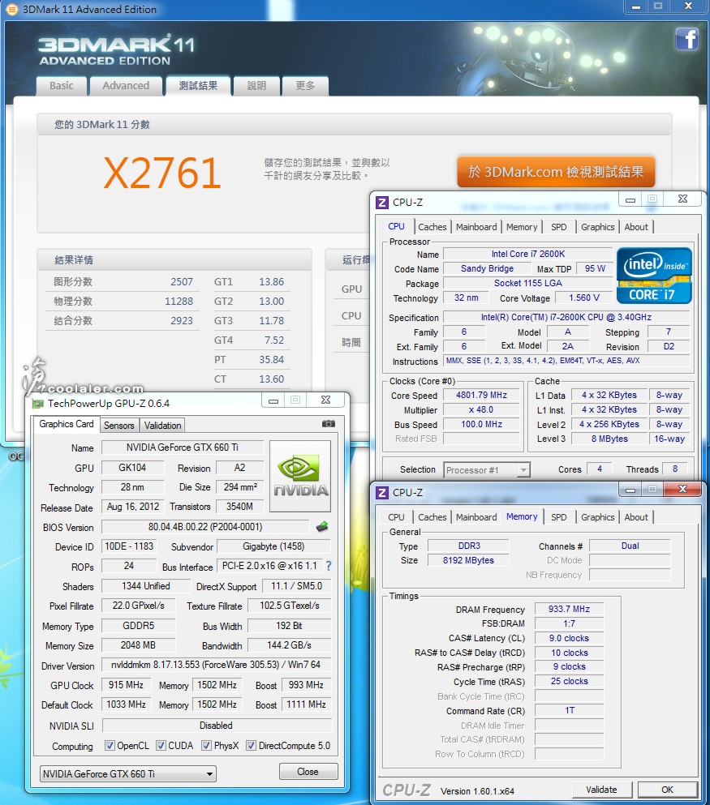Viewport: 710px width, 805px height.
Task: Click the orange 3DMark.com view results button
Action: (556, 172)
